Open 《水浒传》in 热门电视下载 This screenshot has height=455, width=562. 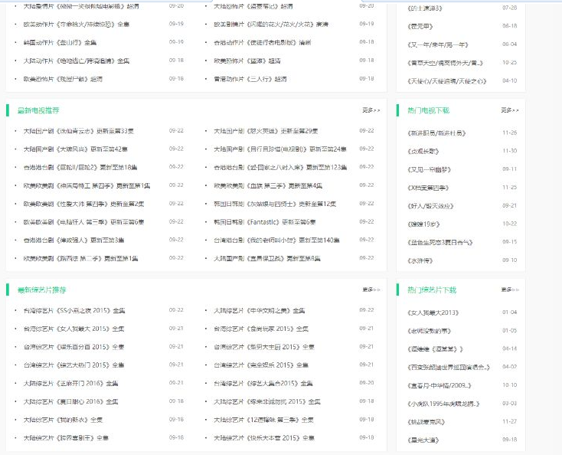coord(420,261)
